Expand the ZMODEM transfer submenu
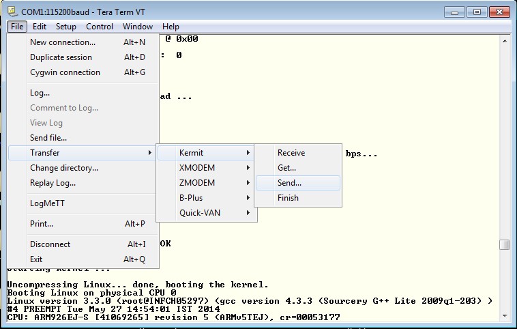This screenshot has width=517, height=329. point(207,183)
